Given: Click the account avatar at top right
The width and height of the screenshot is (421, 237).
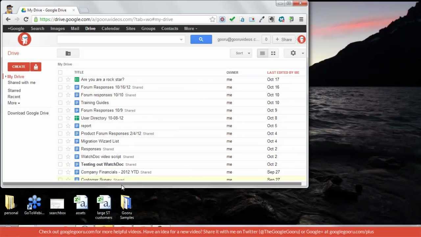Looking at the screenshot, I should (x=301, y=39).
